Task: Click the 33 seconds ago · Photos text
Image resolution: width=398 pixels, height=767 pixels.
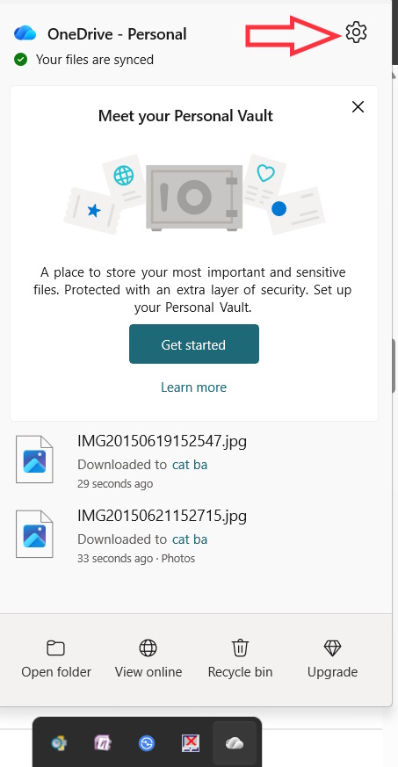Action: tap(136, 559)
